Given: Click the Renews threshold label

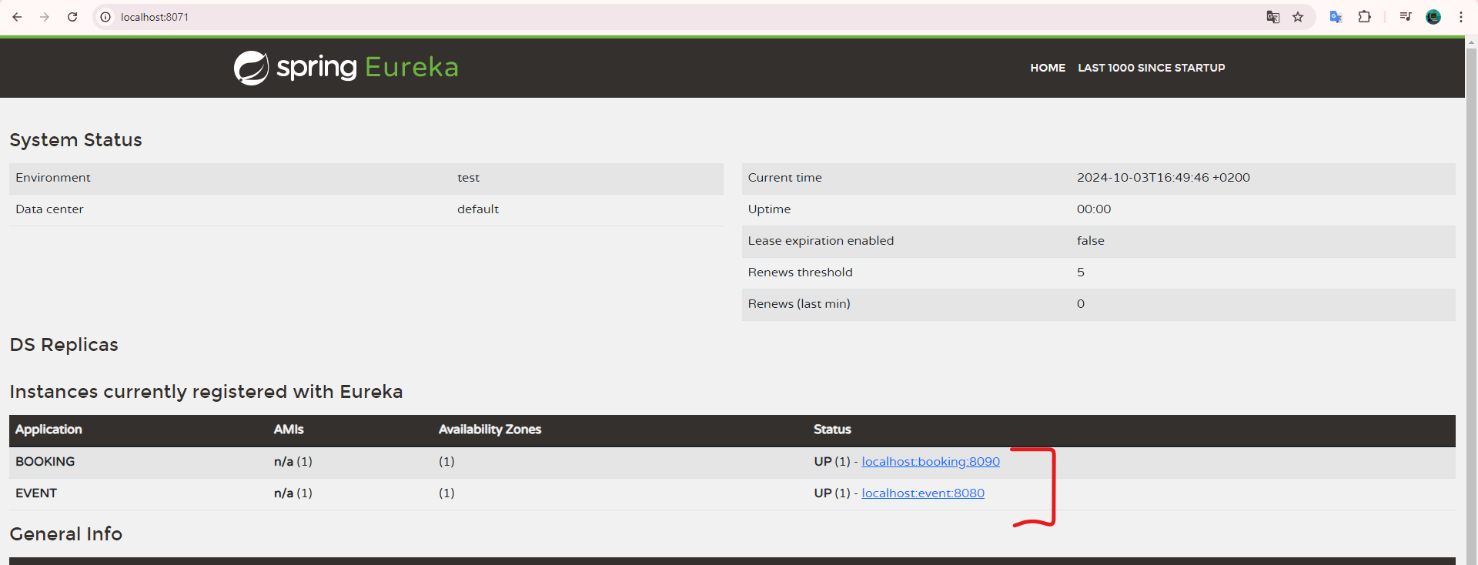Looking at the screenshot, I should coord(800,272).
